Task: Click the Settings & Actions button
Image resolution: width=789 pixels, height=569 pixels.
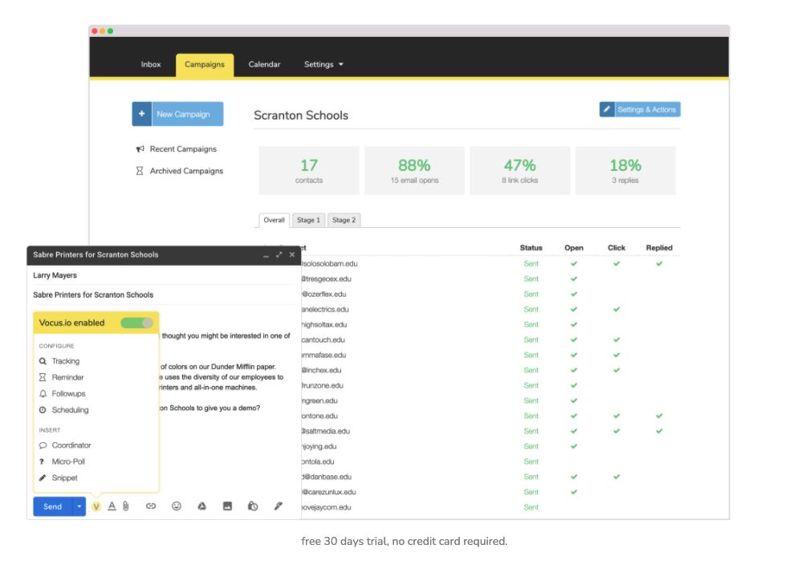Action: pos(640,109)
